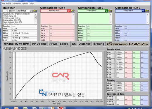Open the Download menu
Screen dimensions: 152x109
[16, 3]
